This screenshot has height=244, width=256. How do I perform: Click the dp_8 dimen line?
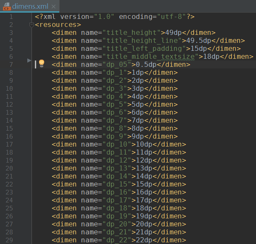point(115,129)
